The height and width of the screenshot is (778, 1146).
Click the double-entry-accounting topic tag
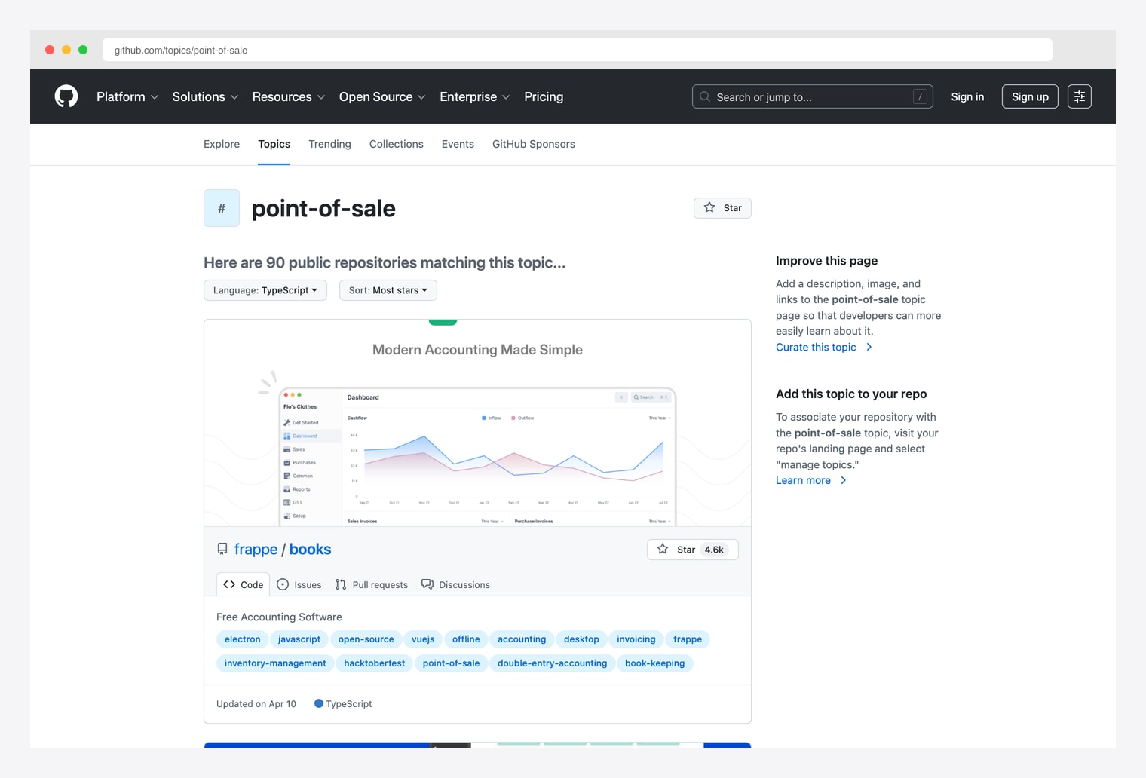click(x=552, y=663)
